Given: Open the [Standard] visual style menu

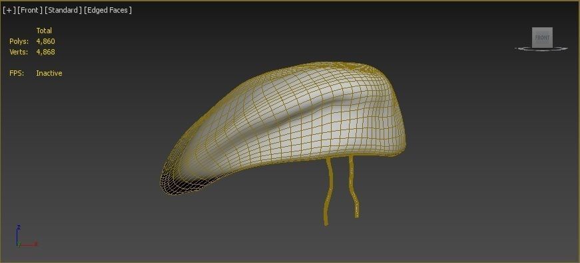Looking at the screenshot, I should 63,11.
